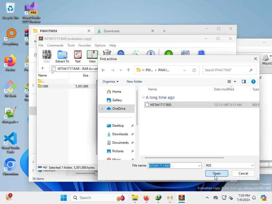This screenshot has width=272, height=204.
Task: Go up one level in WinRAR address bar
Action: (42, 69)
